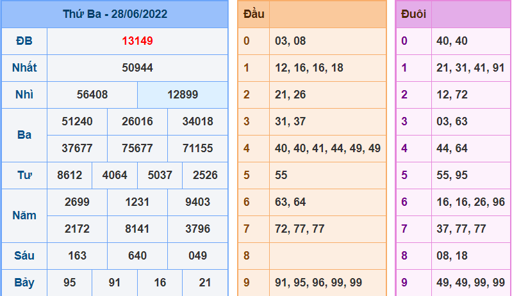Screen dimensions: 512x296
Task: Select Ba prize number 37677
Action: point(77,148)
